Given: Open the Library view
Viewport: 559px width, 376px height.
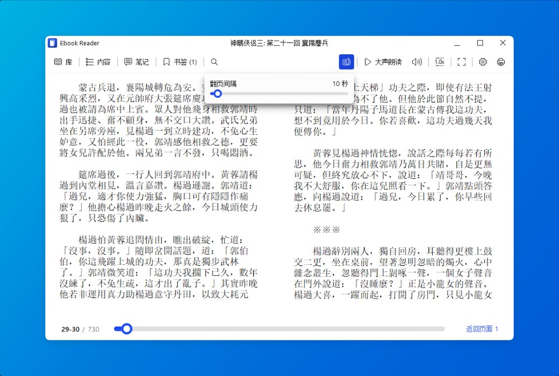Looking at the screenshot, I should [x=63, y=61].
